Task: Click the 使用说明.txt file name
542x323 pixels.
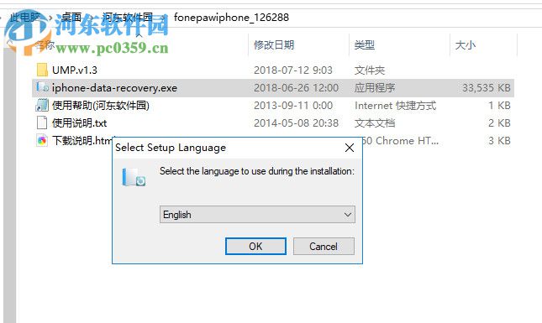Action: pos(80,122)
